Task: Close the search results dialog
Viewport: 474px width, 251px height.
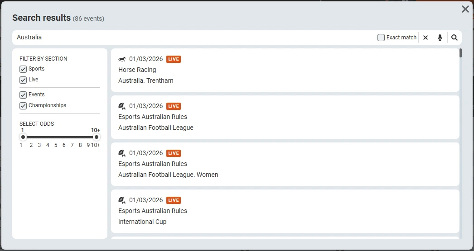Action: coord(465,9)
